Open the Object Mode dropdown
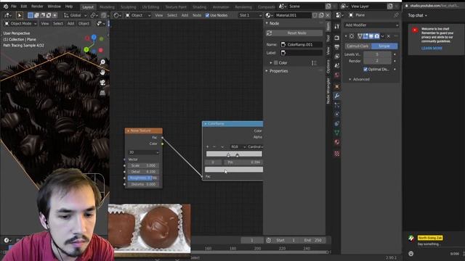The height and width of the screenshot is (261, 465). tap(20, 23)
